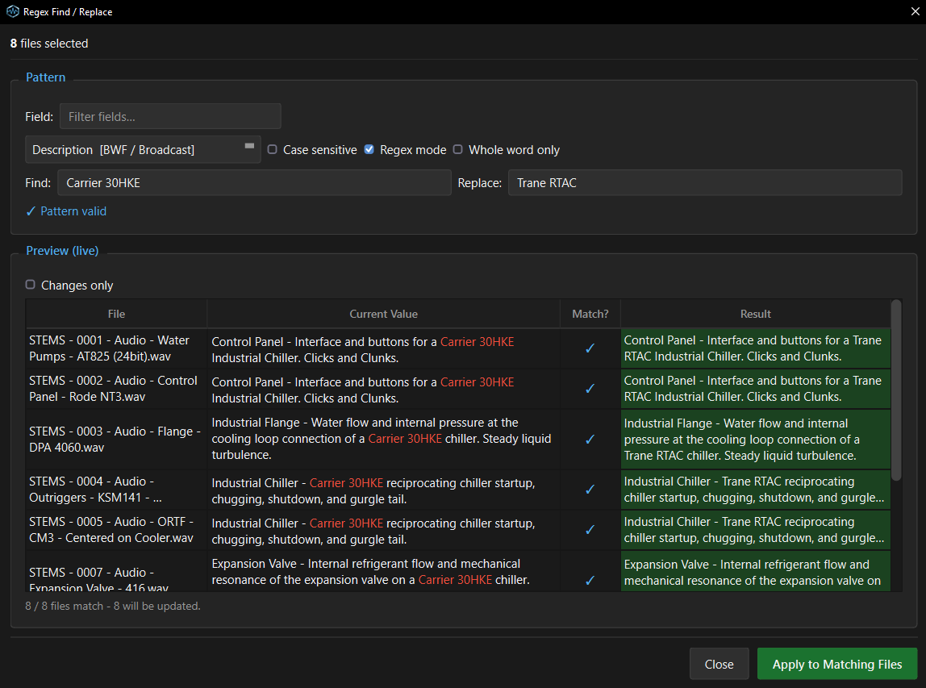The height and width of the screenshot is (688, 926).
Task: Click the Current Value cell for STEMS - 0002 row
Action: click(x=383, y=389)
